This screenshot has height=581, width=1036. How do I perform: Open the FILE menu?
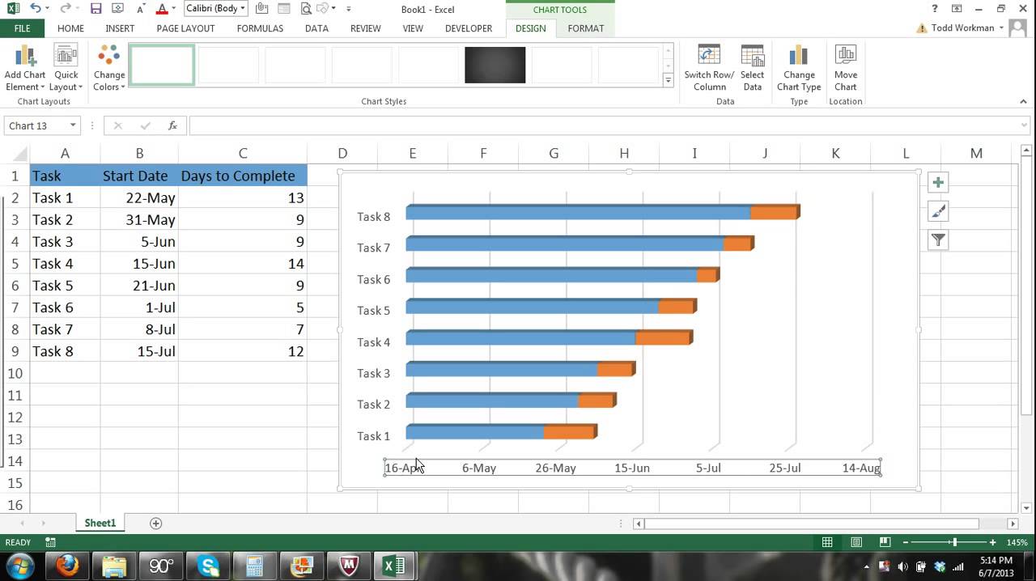(22, 28)
